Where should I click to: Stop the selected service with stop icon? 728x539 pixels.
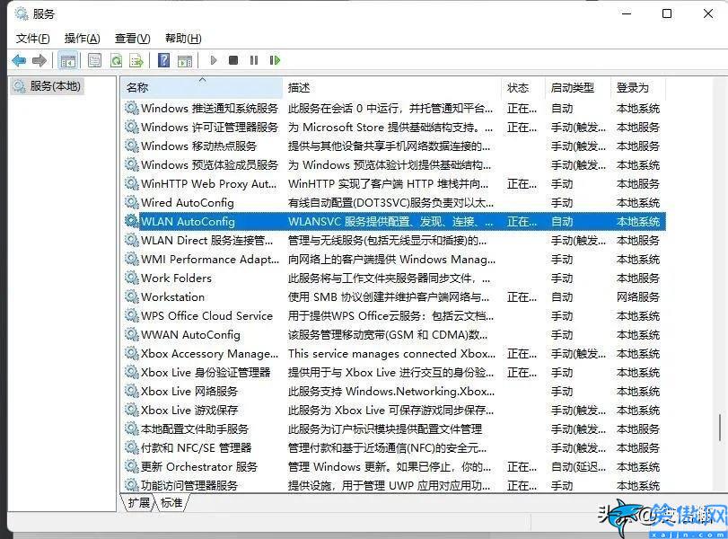point(233,60)
